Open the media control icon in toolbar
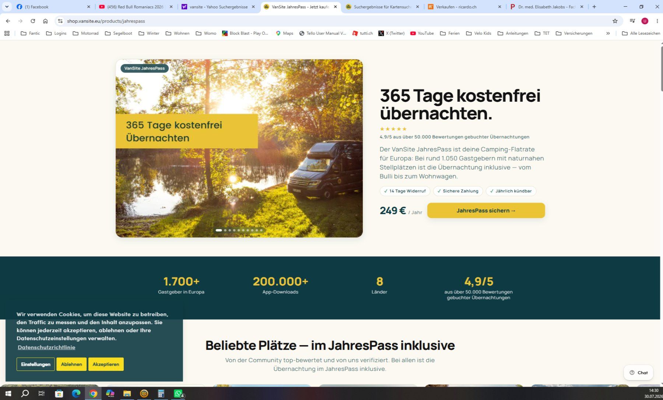663x400 pixels. pos(632,21)
